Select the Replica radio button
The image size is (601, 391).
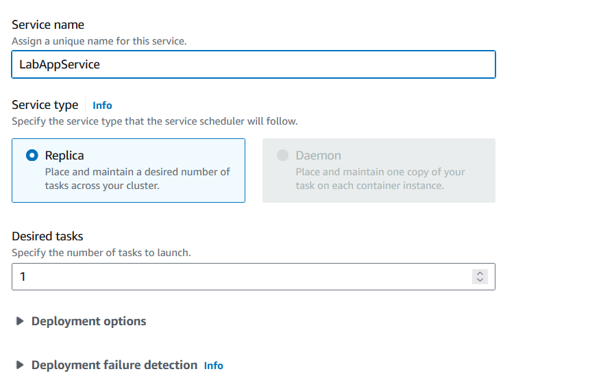point(32,155)
